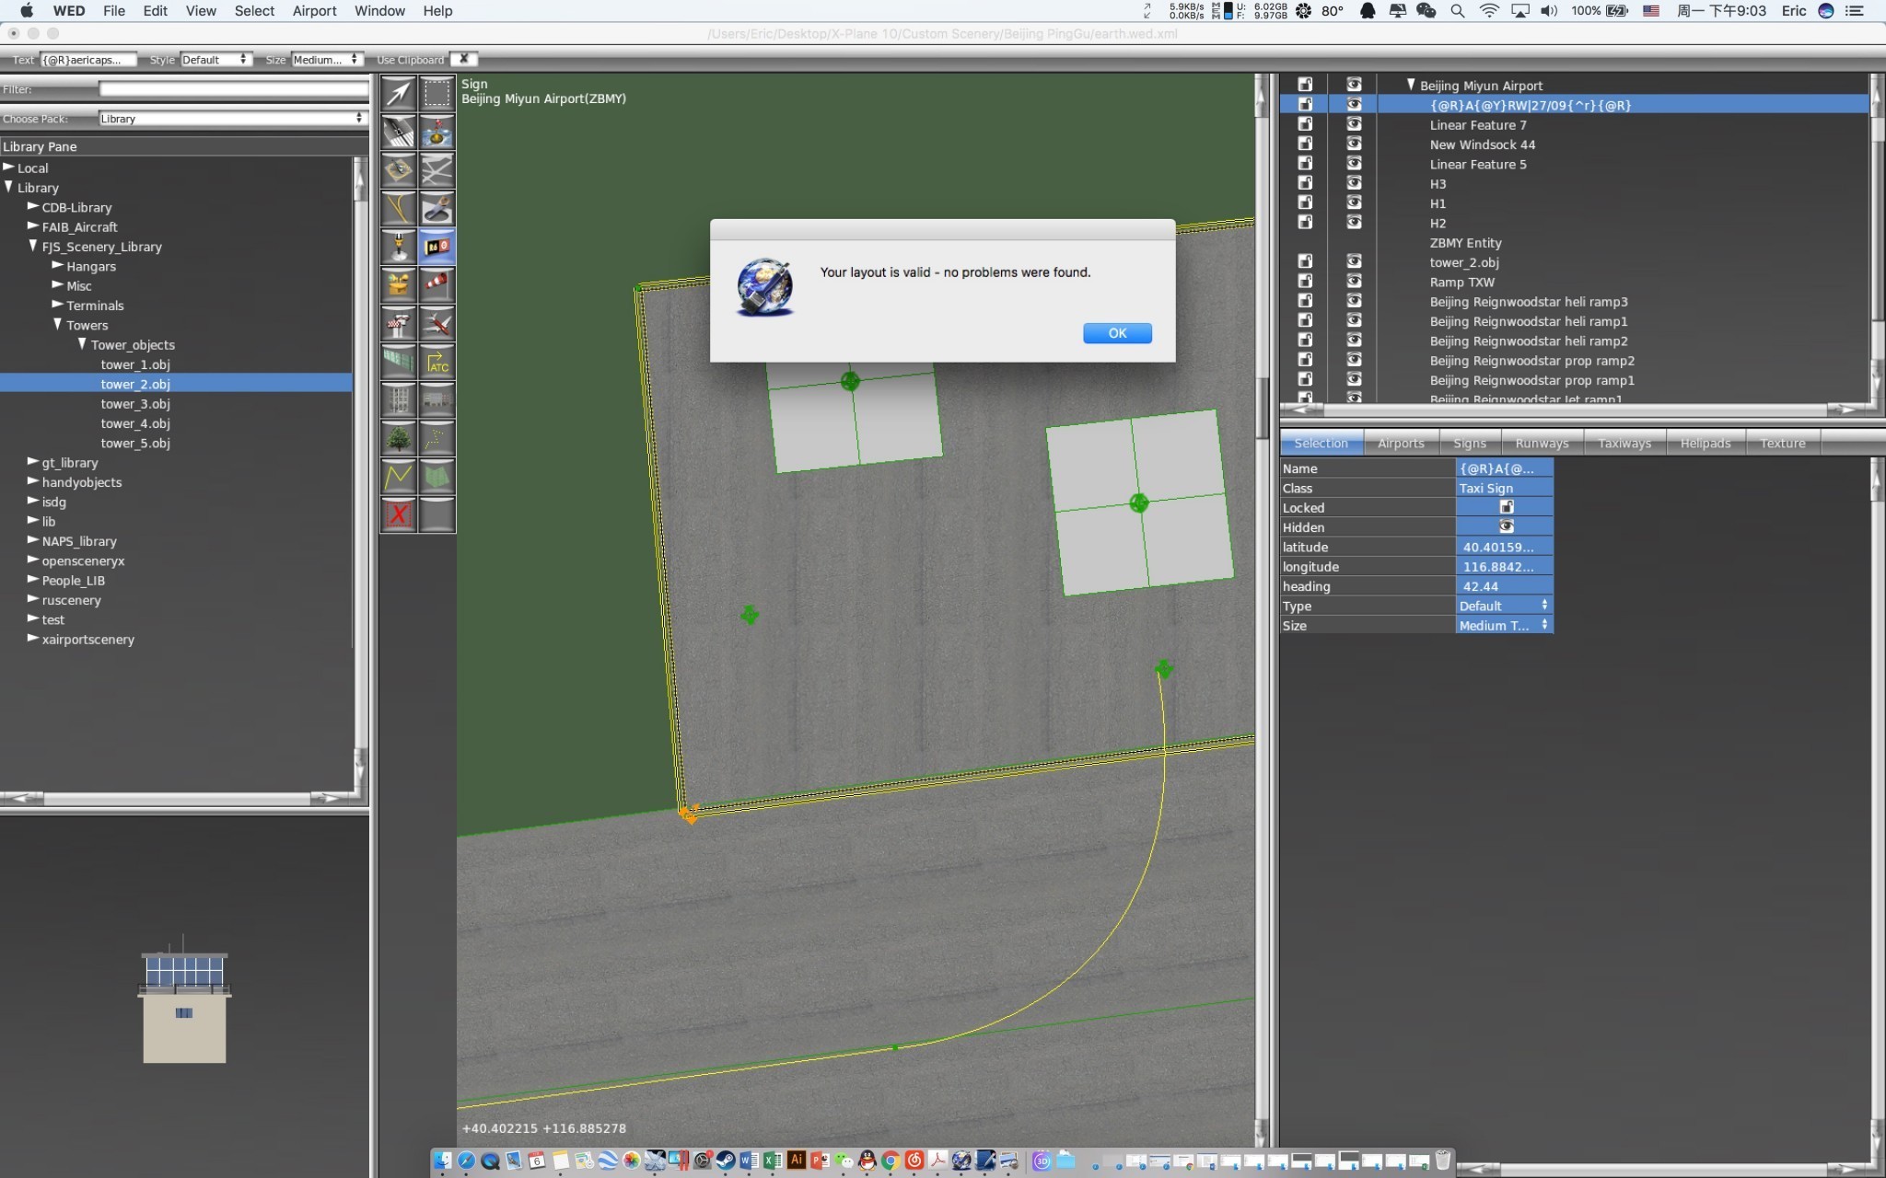Pick the yellow taxi line tool
1886x1178 pixels.
[399, 209]
